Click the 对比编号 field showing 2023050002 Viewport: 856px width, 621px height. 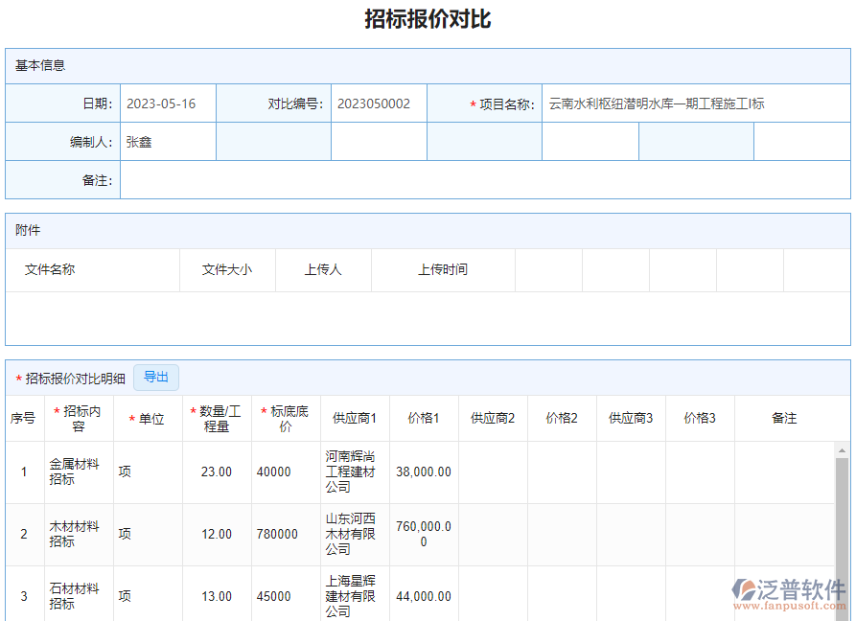[379, 103]
